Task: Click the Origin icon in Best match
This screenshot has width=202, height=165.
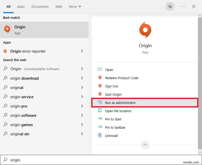Action: (7, 29)
